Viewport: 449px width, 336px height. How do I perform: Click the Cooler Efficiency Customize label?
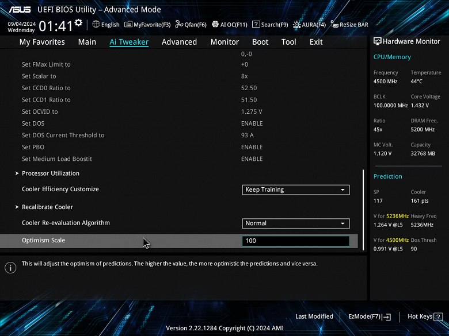tap(60, 189)
